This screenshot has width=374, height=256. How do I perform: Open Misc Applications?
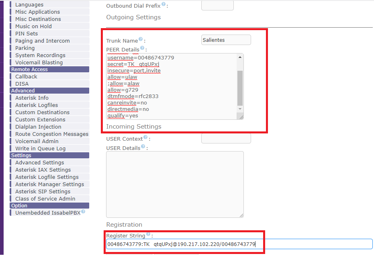point(50,12)
